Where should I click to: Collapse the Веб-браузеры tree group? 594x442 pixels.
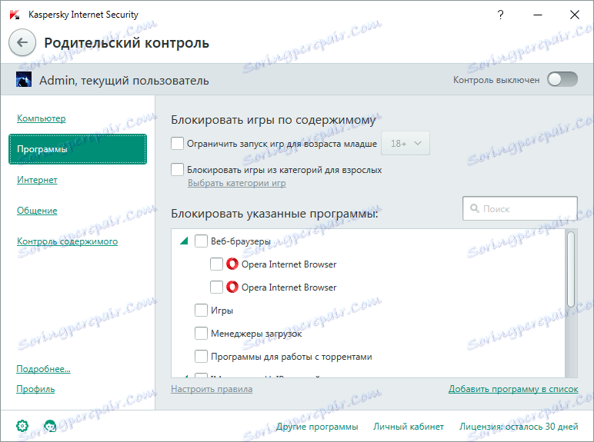pyautogui.click(x=184, y=241)
